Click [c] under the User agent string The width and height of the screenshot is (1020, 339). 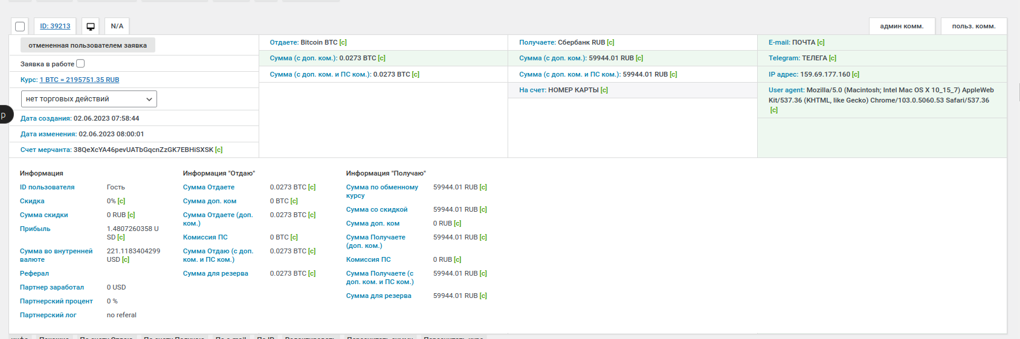[x=774, y=110]
